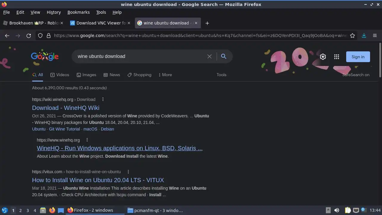Clear the Google search box text
382x215 pixels.
[210, 56]
